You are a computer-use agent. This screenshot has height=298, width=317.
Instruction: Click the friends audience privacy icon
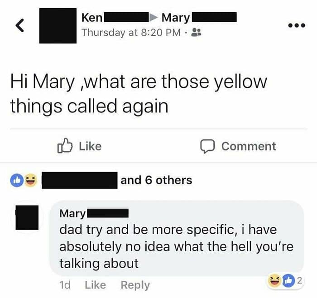tap(196, 33)
